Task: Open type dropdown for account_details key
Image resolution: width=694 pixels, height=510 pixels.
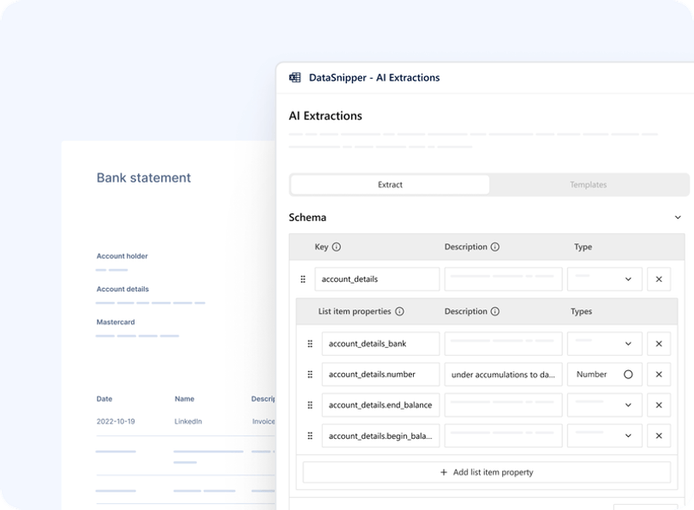Action: [x=604, y=279]
